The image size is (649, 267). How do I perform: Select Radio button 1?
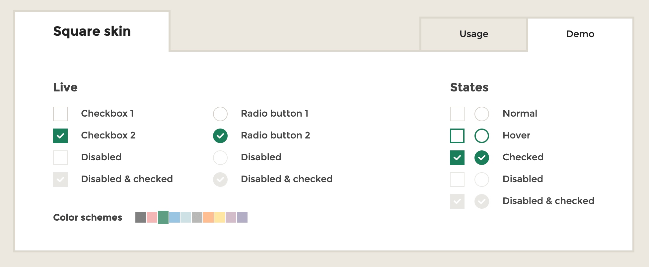[220, 114]
